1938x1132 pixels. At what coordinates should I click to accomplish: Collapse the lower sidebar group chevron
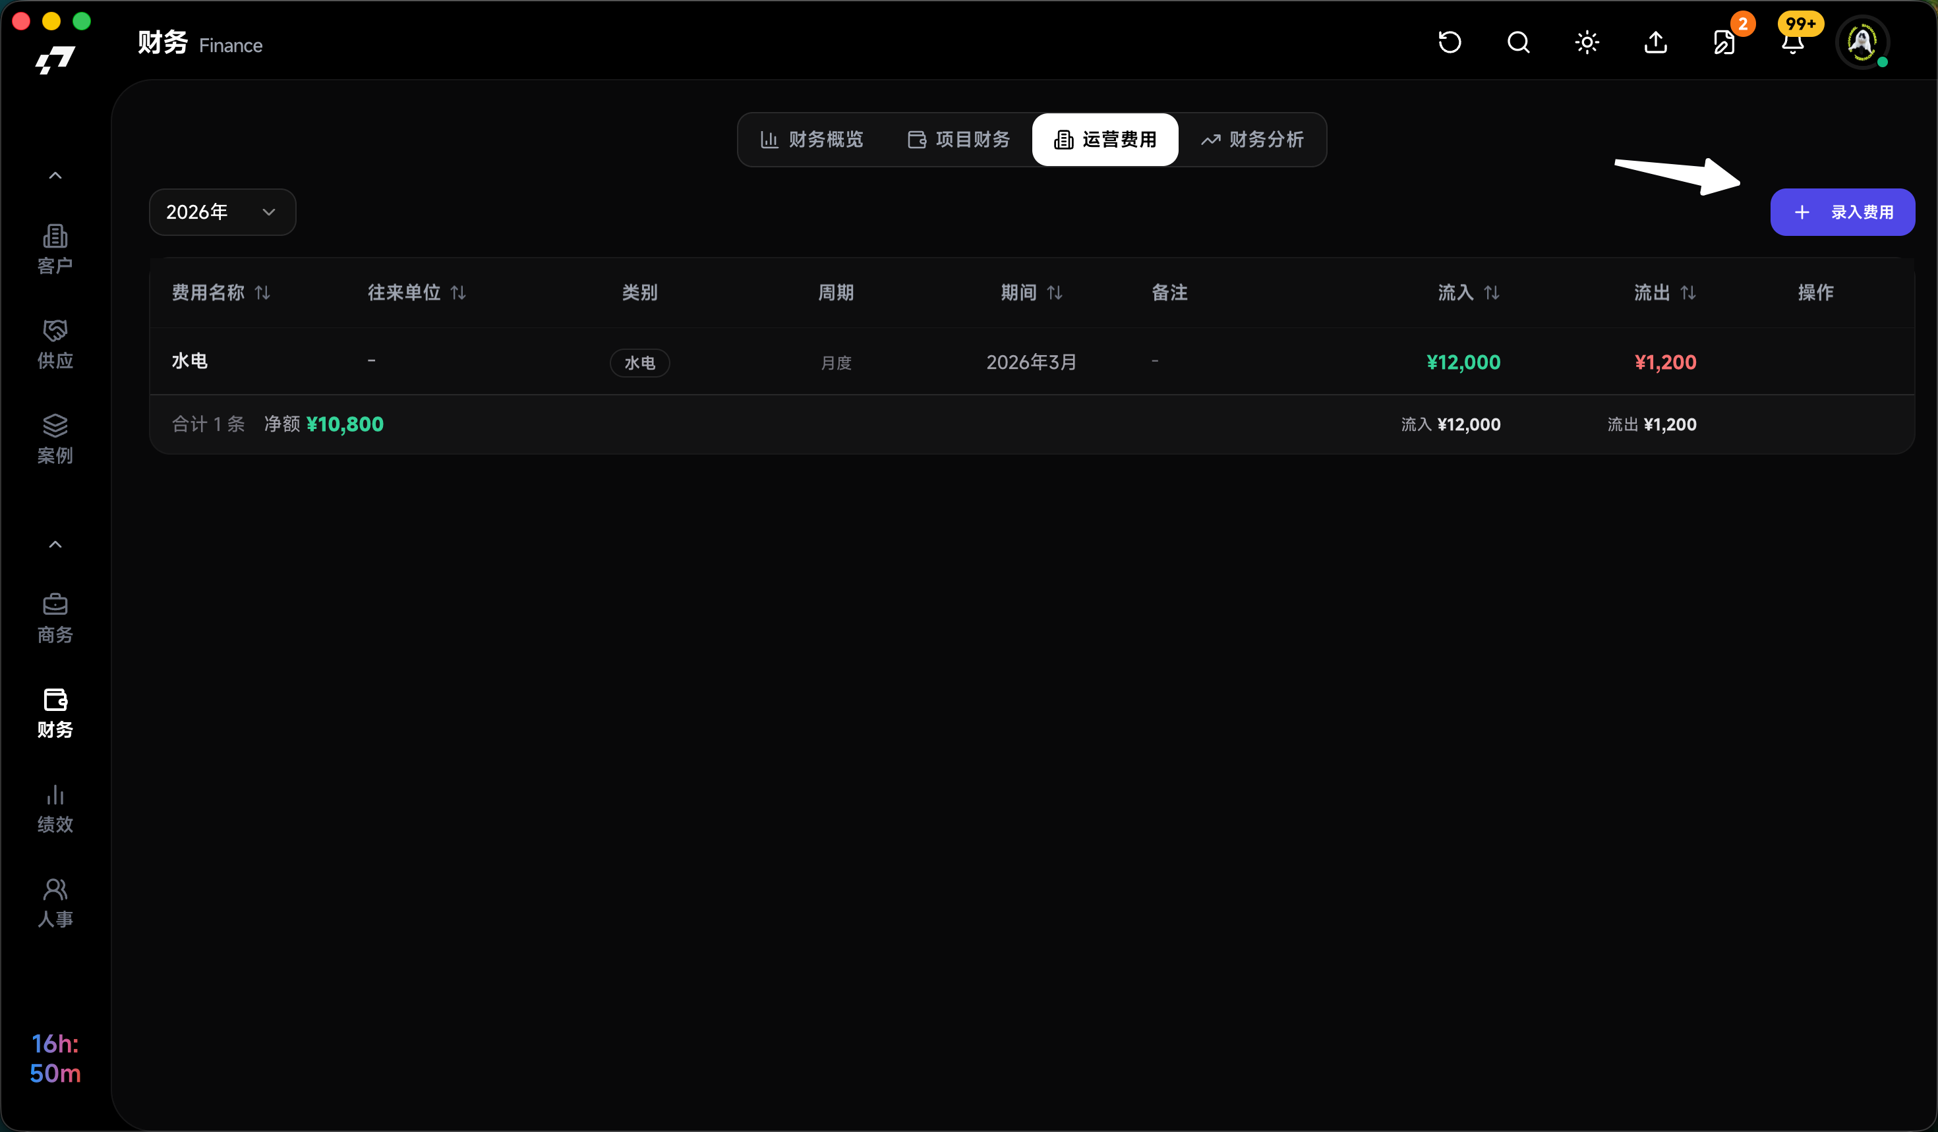coord(55,544)
